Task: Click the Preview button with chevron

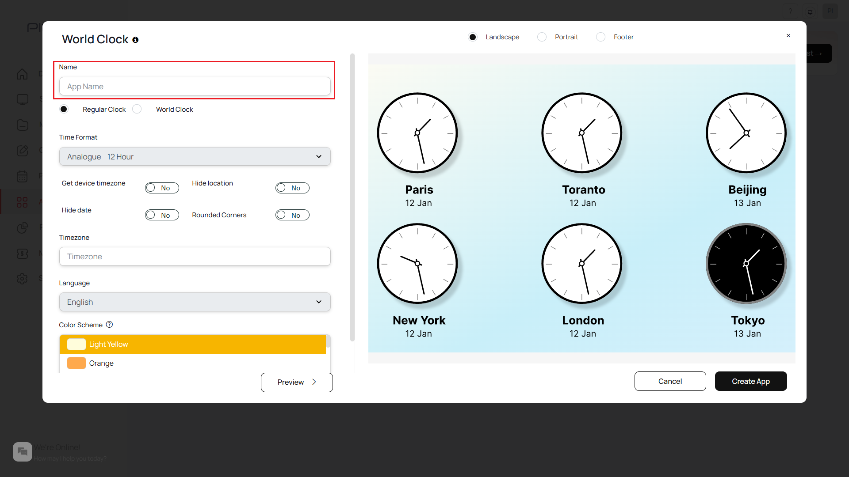Action: pos(297,382)
